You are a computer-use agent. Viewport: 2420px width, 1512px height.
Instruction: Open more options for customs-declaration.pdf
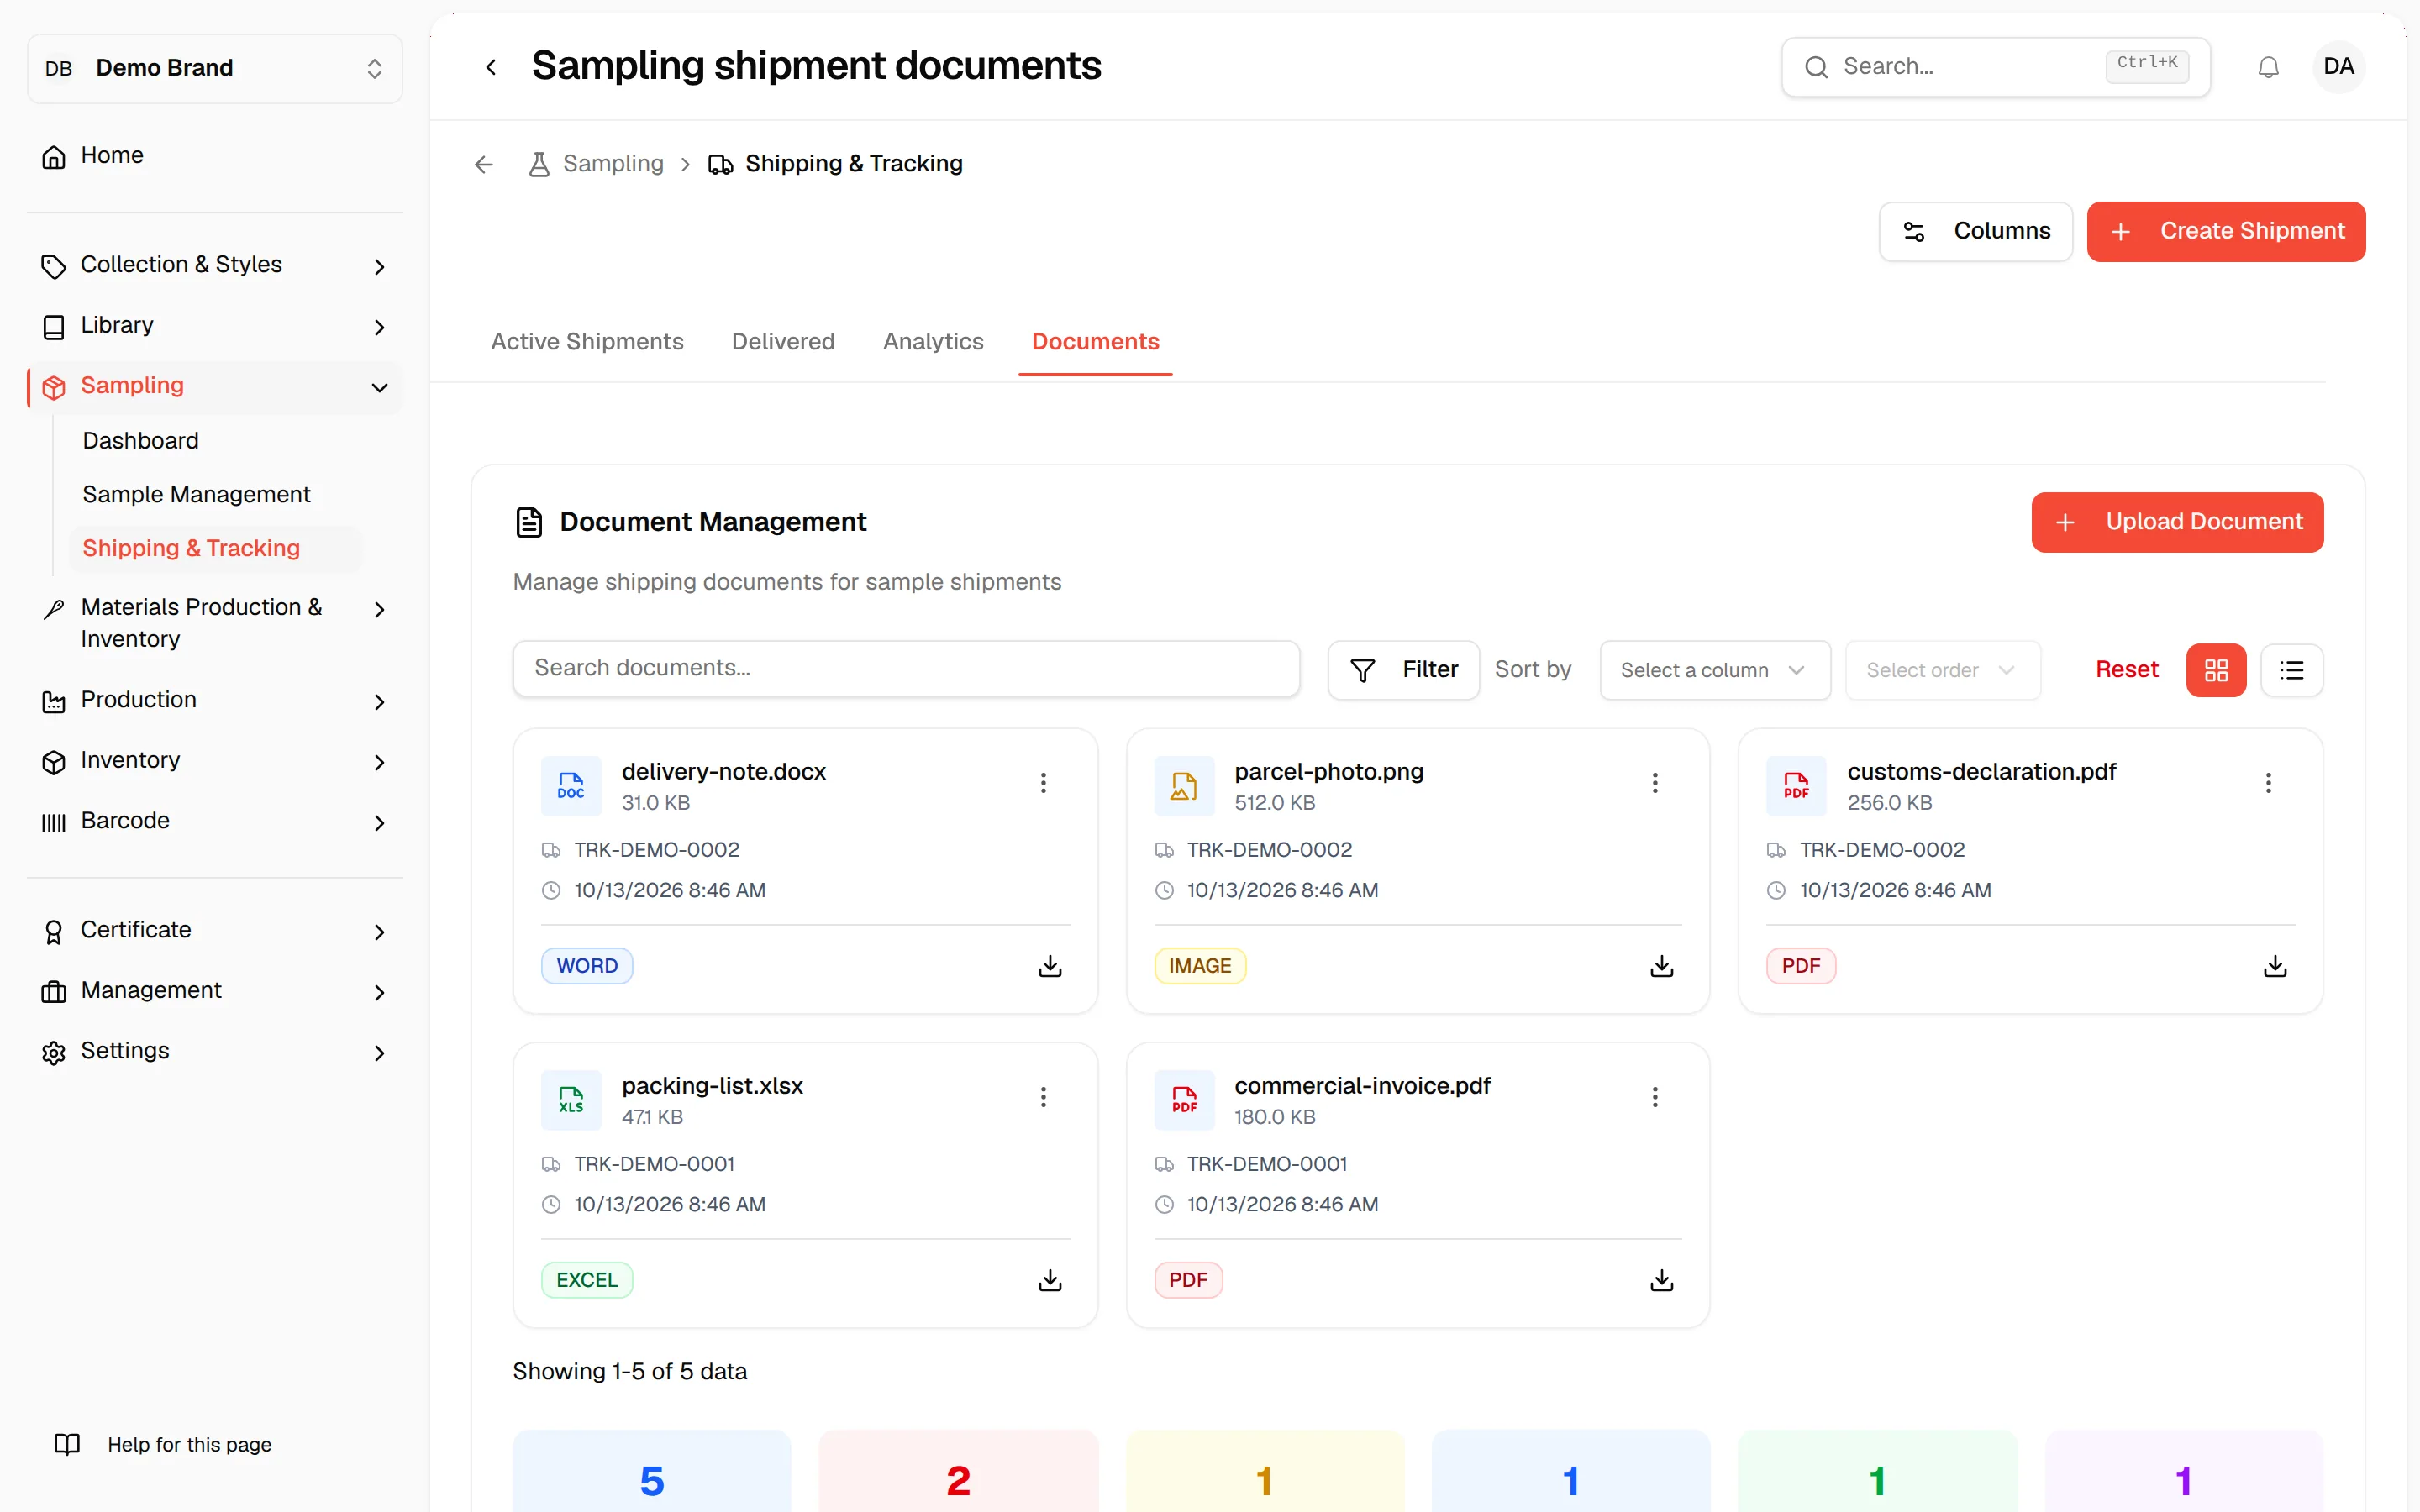(x=2268, y=783)
